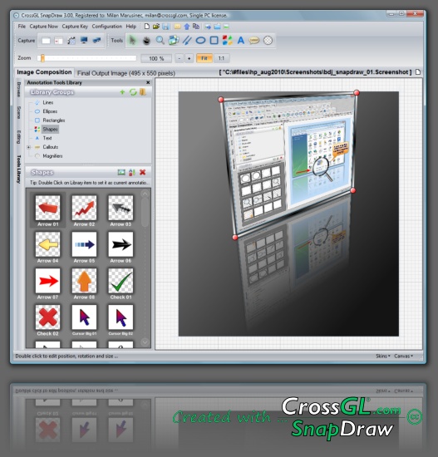Click the plus zoom in button

pyautogui.click(x=189, y=59)
